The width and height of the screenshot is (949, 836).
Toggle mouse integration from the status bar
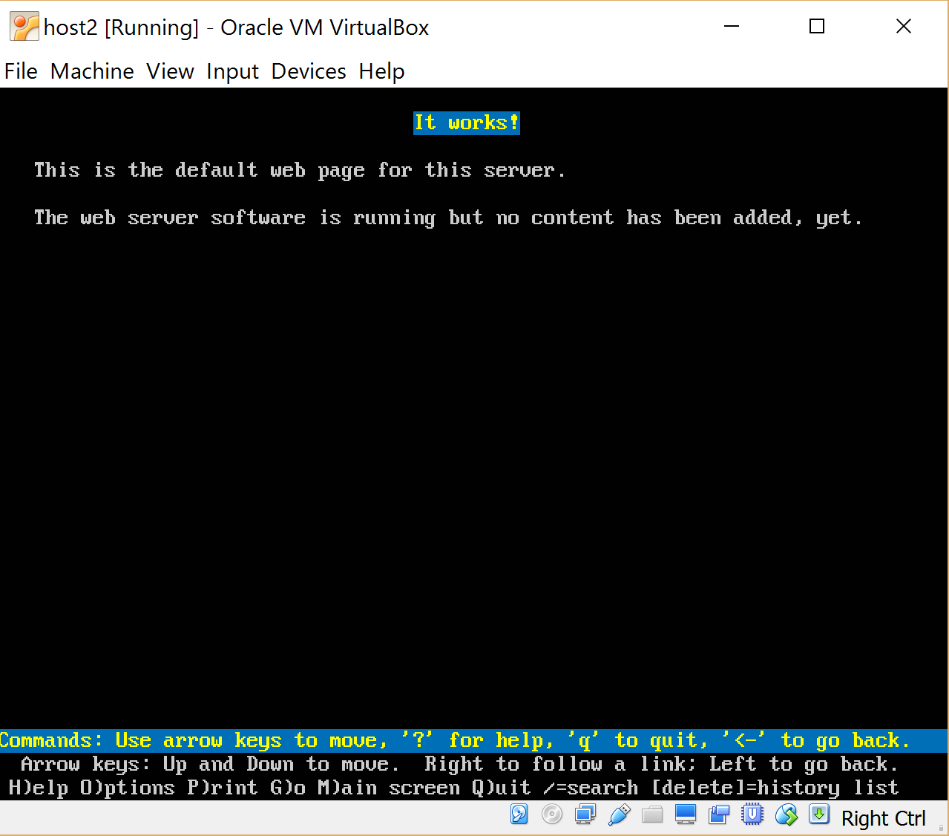pyautogui.click(x=786, y=814)
